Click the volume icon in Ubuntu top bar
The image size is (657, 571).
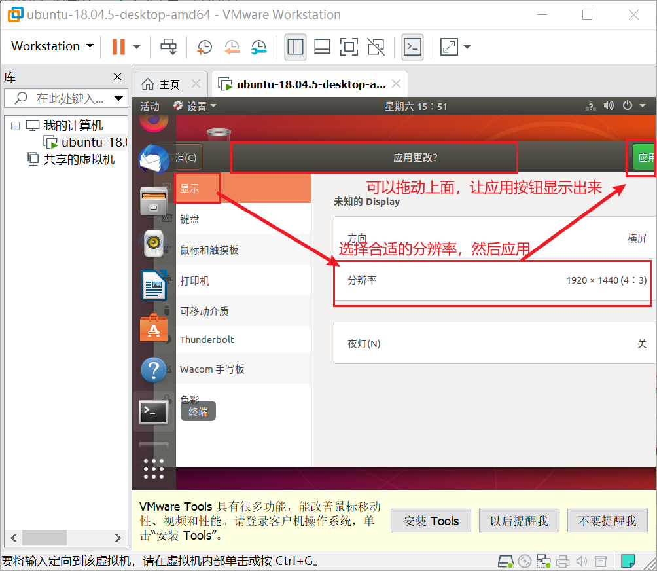(609, 105)
